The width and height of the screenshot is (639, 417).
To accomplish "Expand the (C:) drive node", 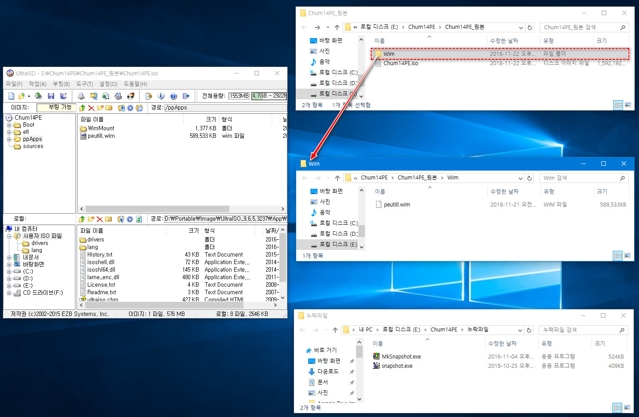I will tap(9, 271).
